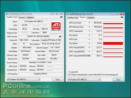
Task: Open GPU selector dropdown in Sensors window
Action: point(99,80)
